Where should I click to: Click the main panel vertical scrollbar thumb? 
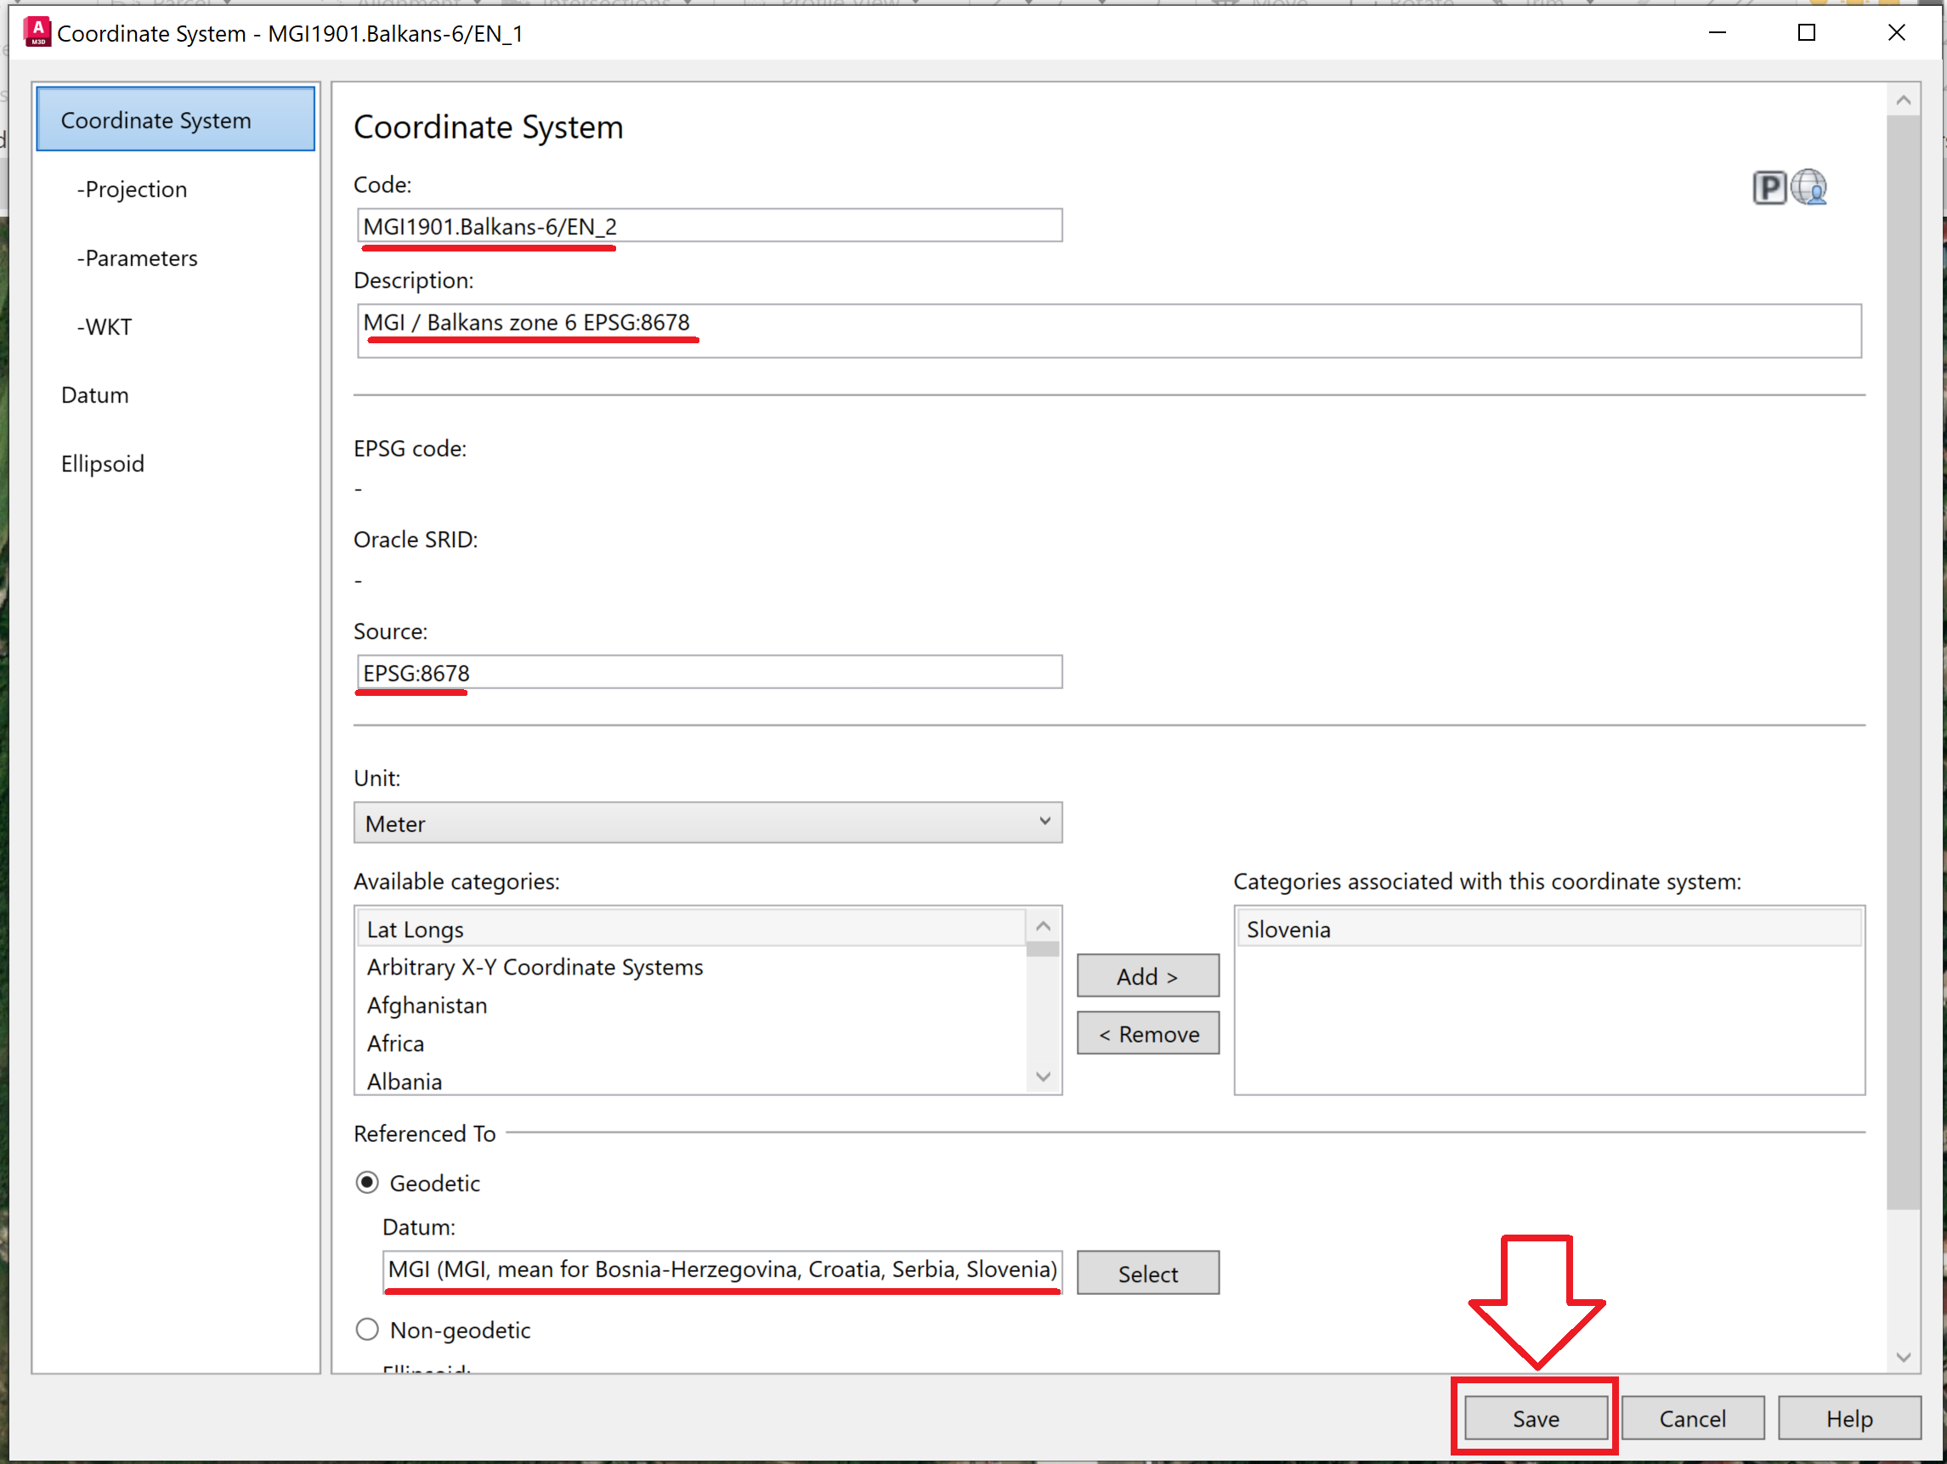(1903, 663)
